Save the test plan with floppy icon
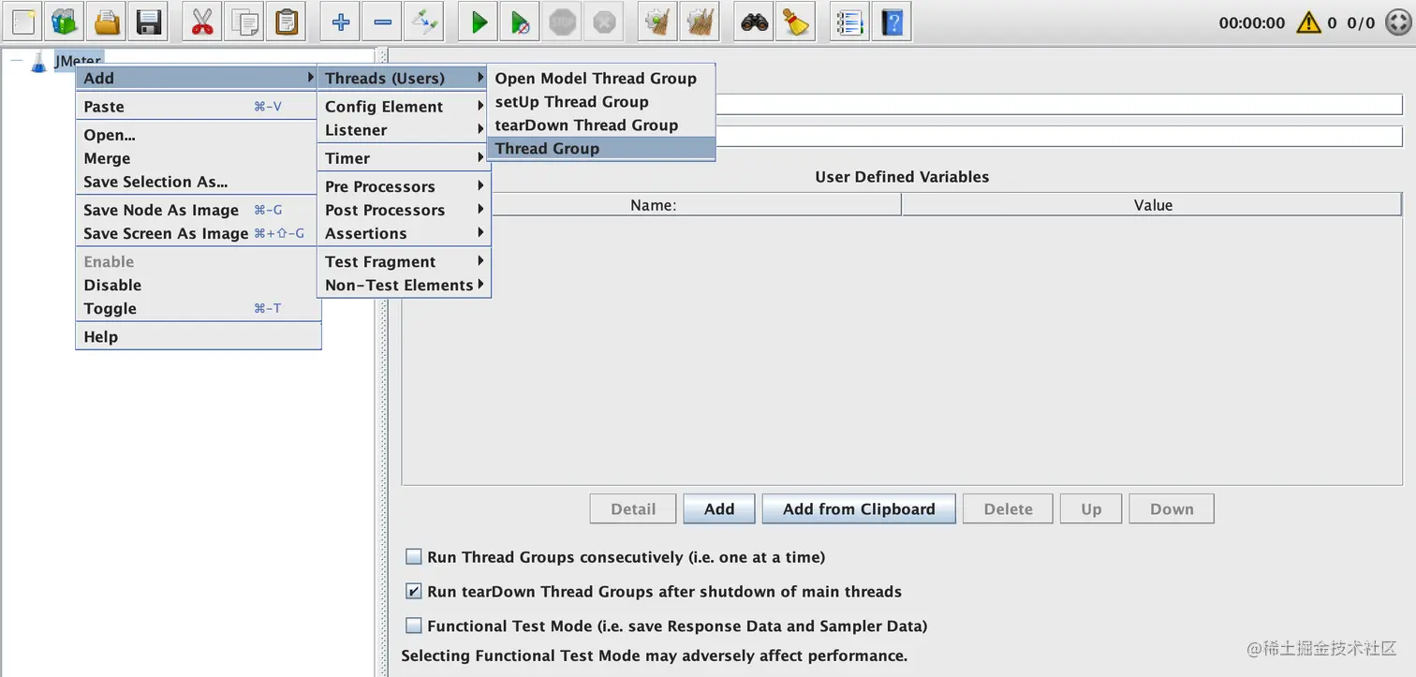This screenshot has width=1416, height=677. pos(148,22)
